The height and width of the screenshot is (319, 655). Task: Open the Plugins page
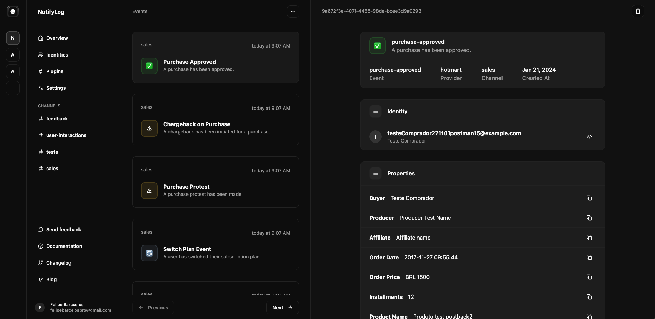pos(51,71)
